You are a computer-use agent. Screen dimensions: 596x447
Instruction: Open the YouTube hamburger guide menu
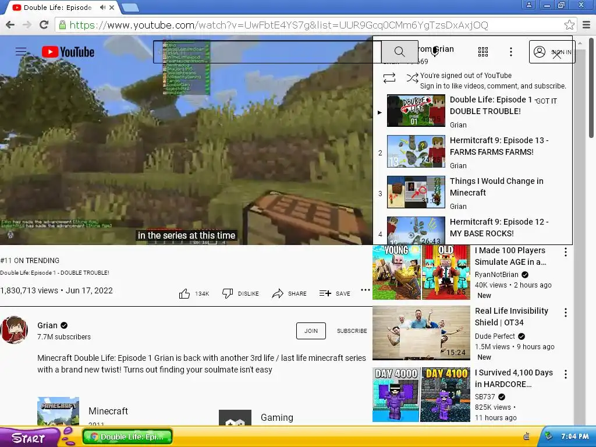coord(21,51)
